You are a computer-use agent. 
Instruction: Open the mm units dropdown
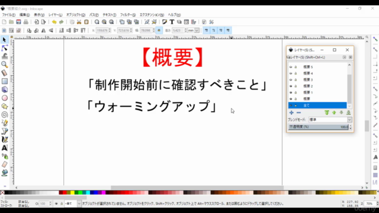click(194, 30)
